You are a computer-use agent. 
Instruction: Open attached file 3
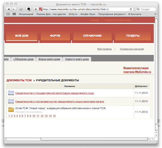click(14, 116)
